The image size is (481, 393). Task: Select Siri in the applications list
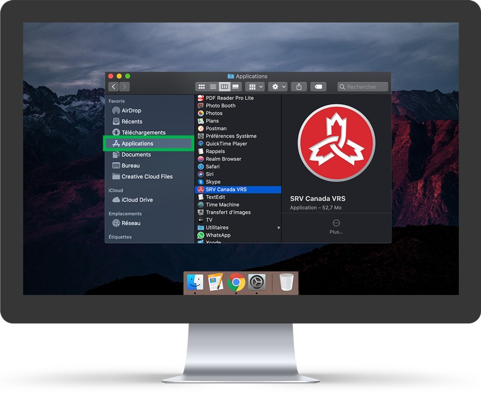238,174
